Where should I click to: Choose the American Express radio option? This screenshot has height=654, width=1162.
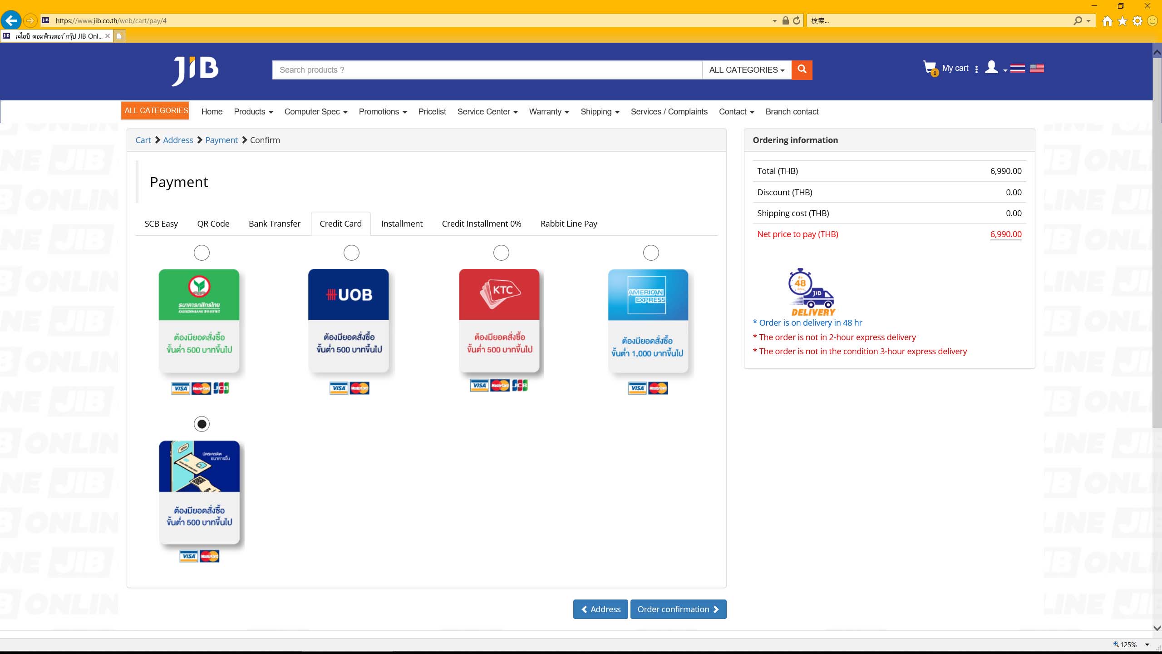[x=651, y=253]
